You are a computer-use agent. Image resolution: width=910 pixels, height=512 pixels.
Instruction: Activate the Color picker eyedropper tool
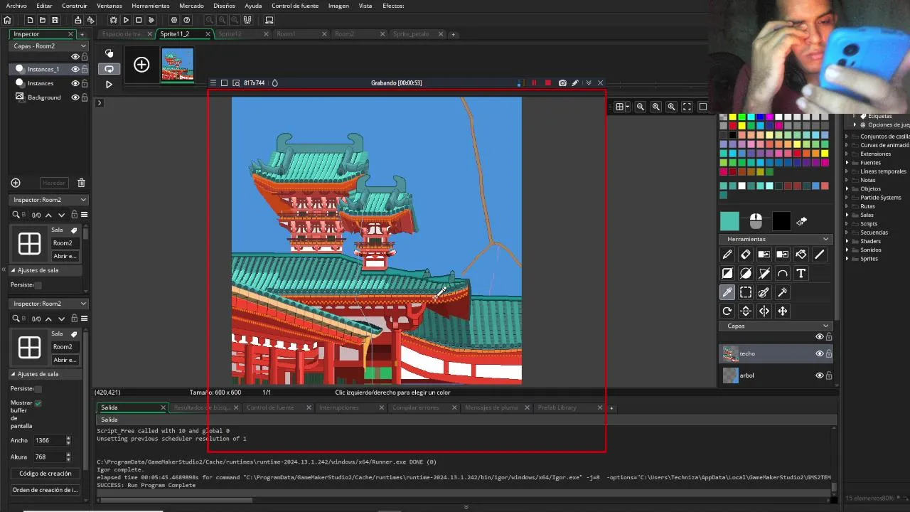tap(727, 292)
